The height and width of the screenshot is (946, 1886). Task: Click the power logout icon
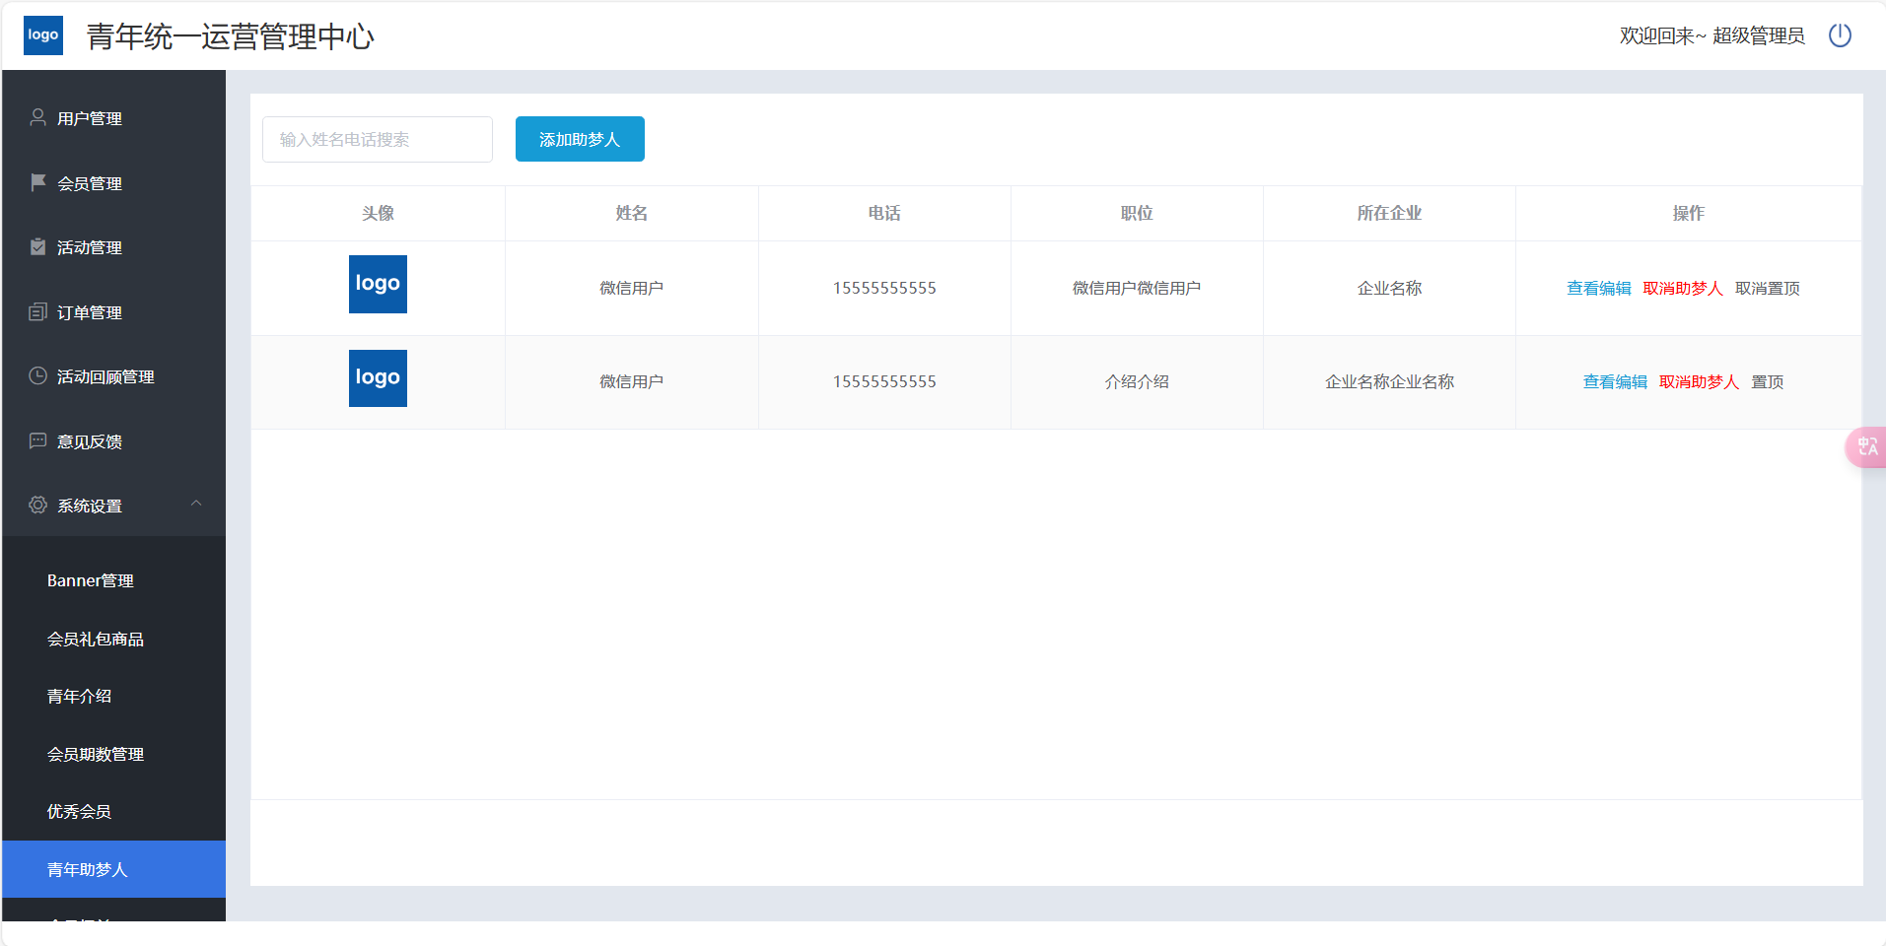click(1840, 35)
